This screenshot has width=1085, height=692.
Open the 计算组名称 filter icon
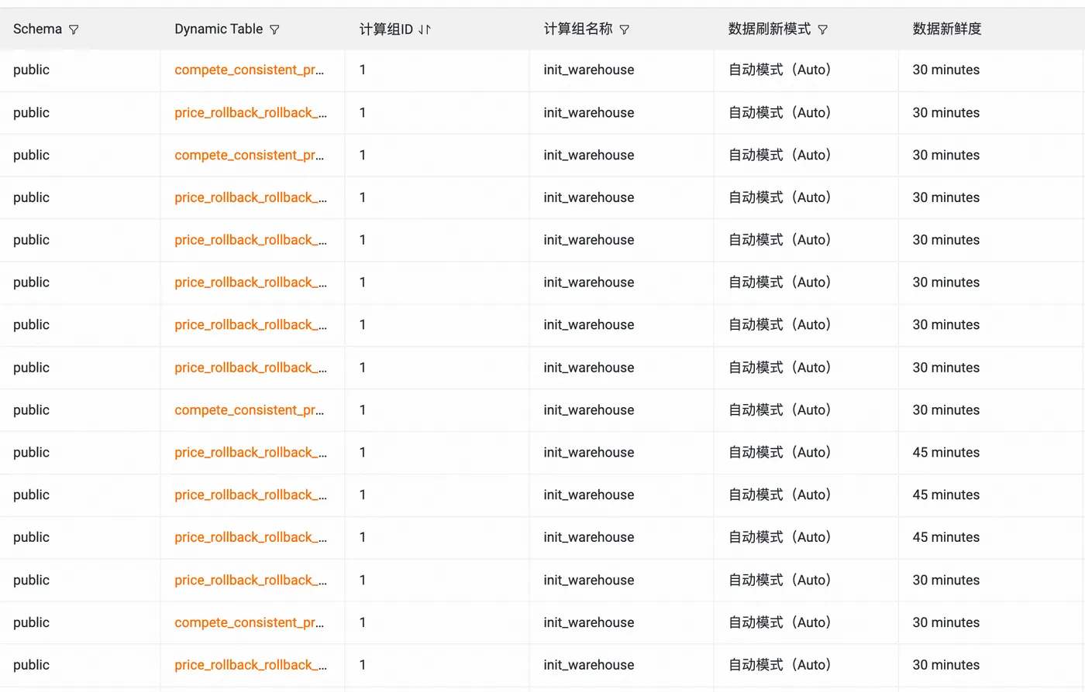625,29
